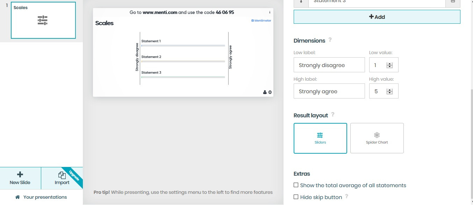Viewport: 473px width, 205px height.
Task: Open the Import slides option
Action: click(62, 178)
